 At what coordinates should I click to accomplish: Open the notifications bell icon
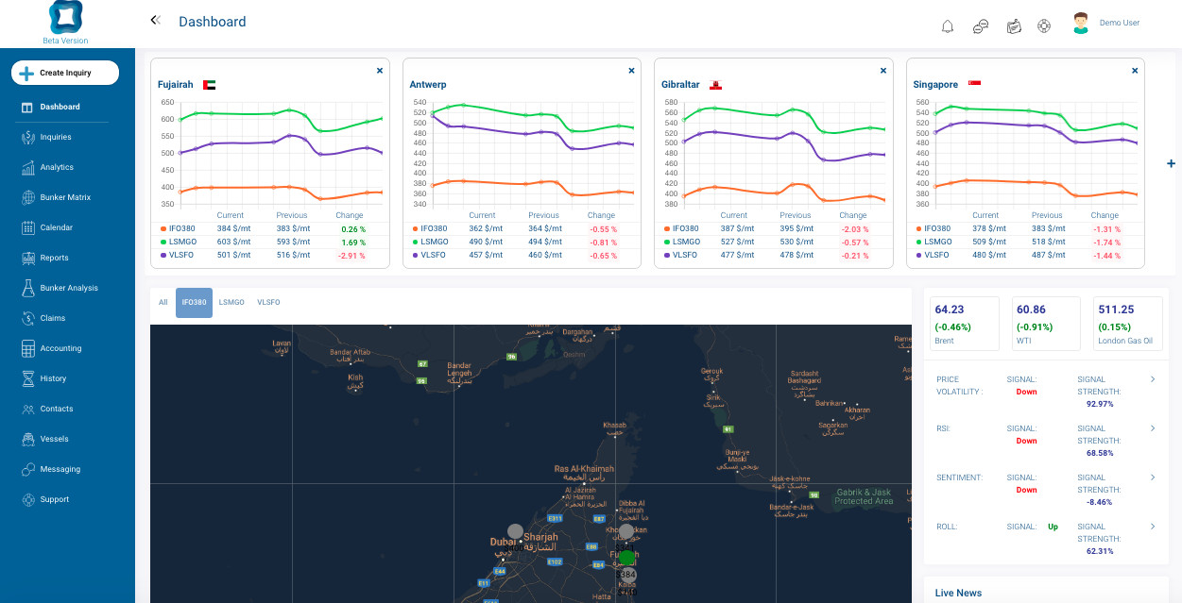click(948, 26)
